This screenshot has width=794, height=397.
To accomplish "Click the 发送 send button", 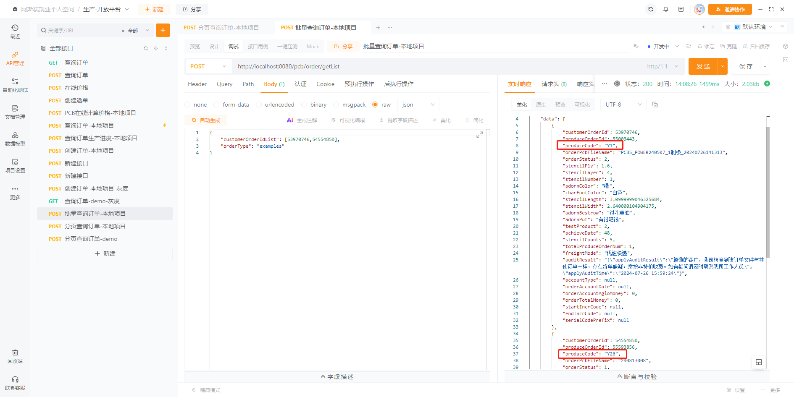I will pos(703,66).
